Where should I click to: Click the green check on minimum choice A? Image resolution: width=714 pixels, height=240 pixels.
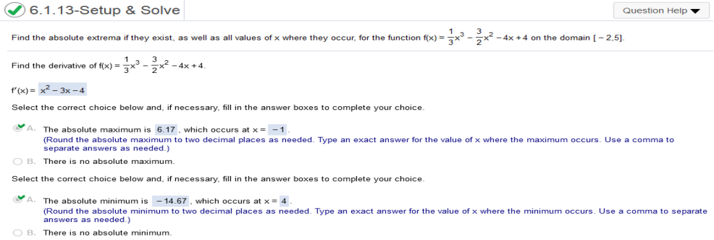click(x=21, y=198)
